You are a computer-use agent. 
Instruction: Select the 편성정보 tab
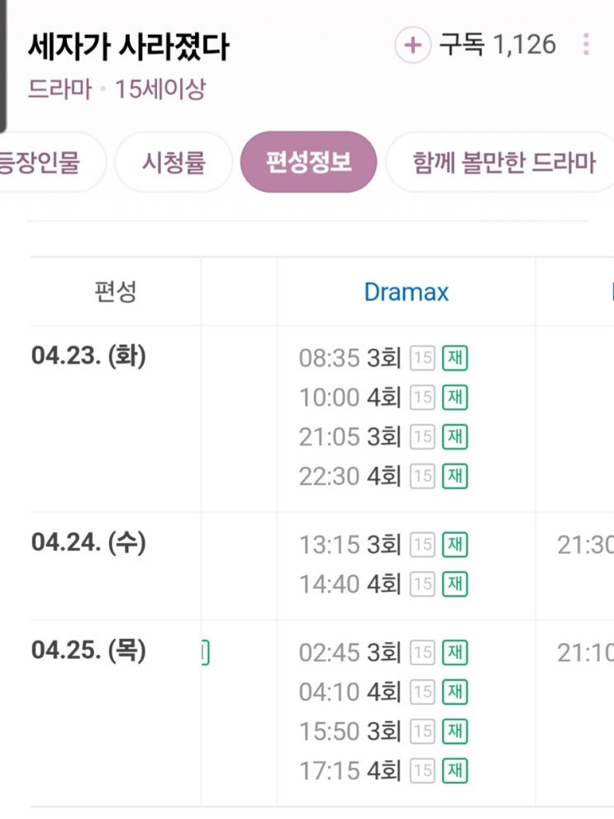click(x=308, y=162)
